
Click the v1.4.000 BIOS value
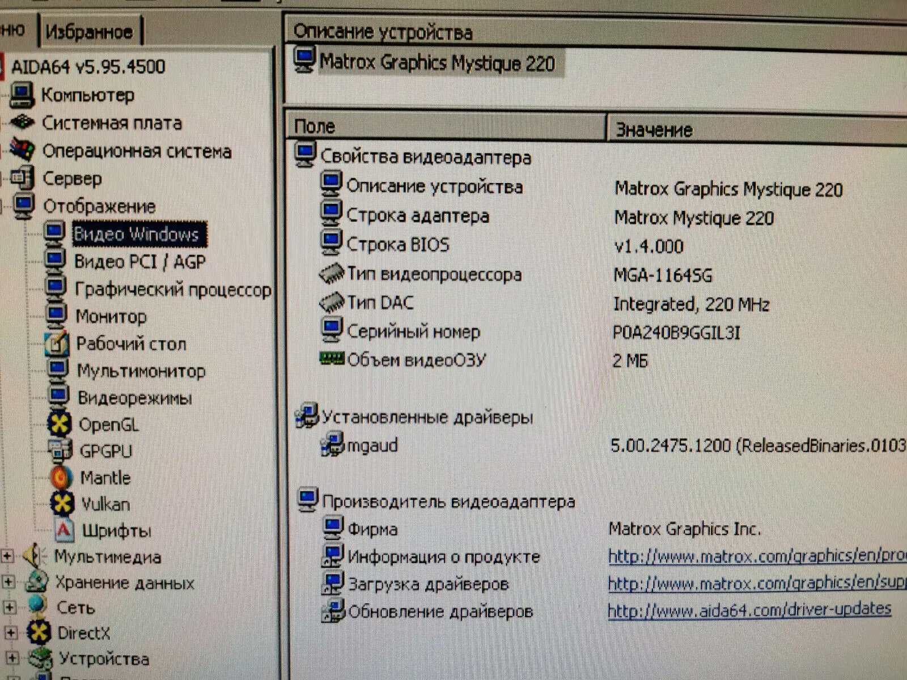[649, 246]
